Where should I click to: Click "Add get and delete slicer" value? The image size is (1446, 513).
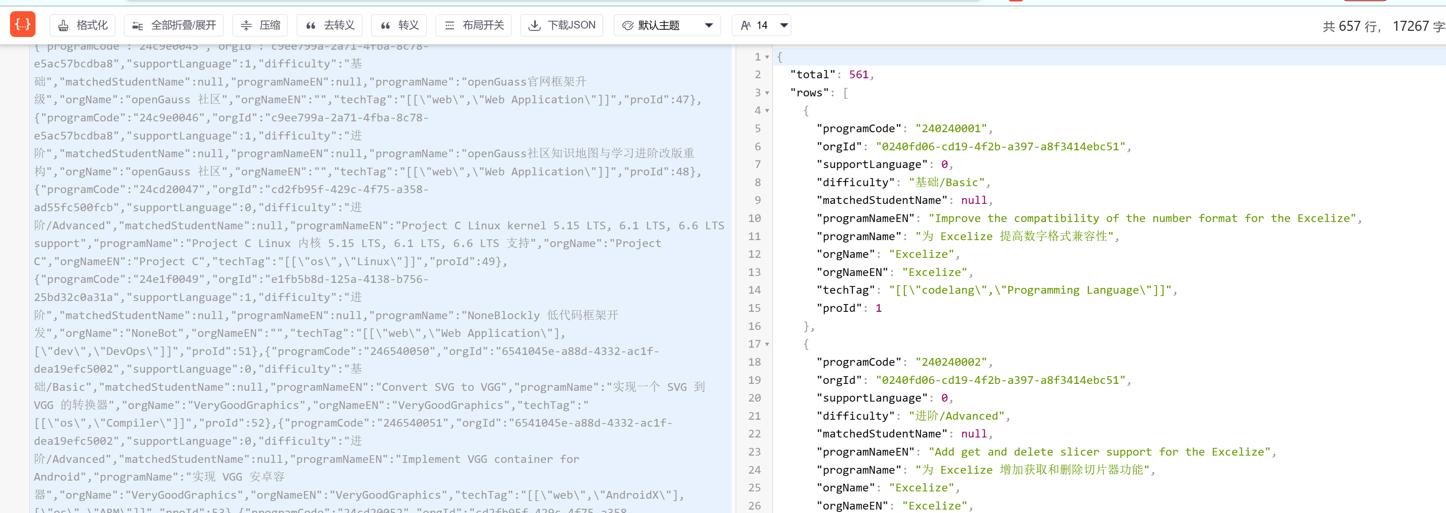tap(1099, 452)
